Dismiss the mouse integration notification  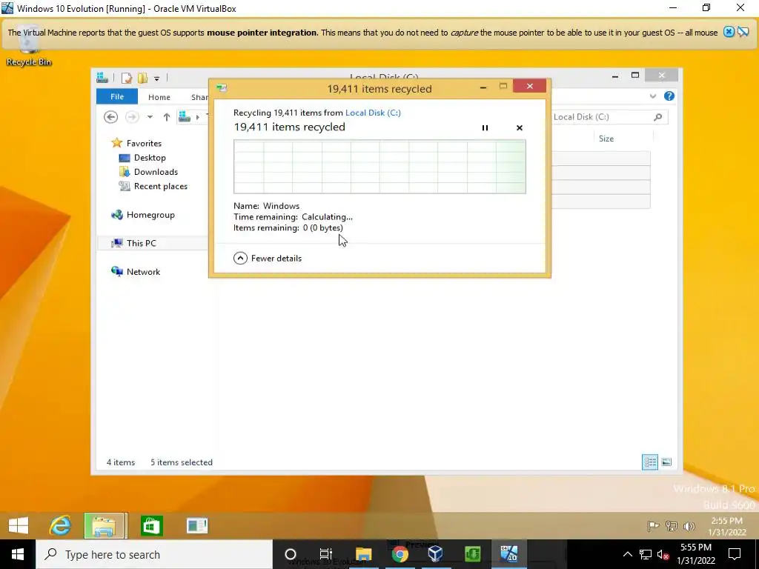(x=729, y=32)
